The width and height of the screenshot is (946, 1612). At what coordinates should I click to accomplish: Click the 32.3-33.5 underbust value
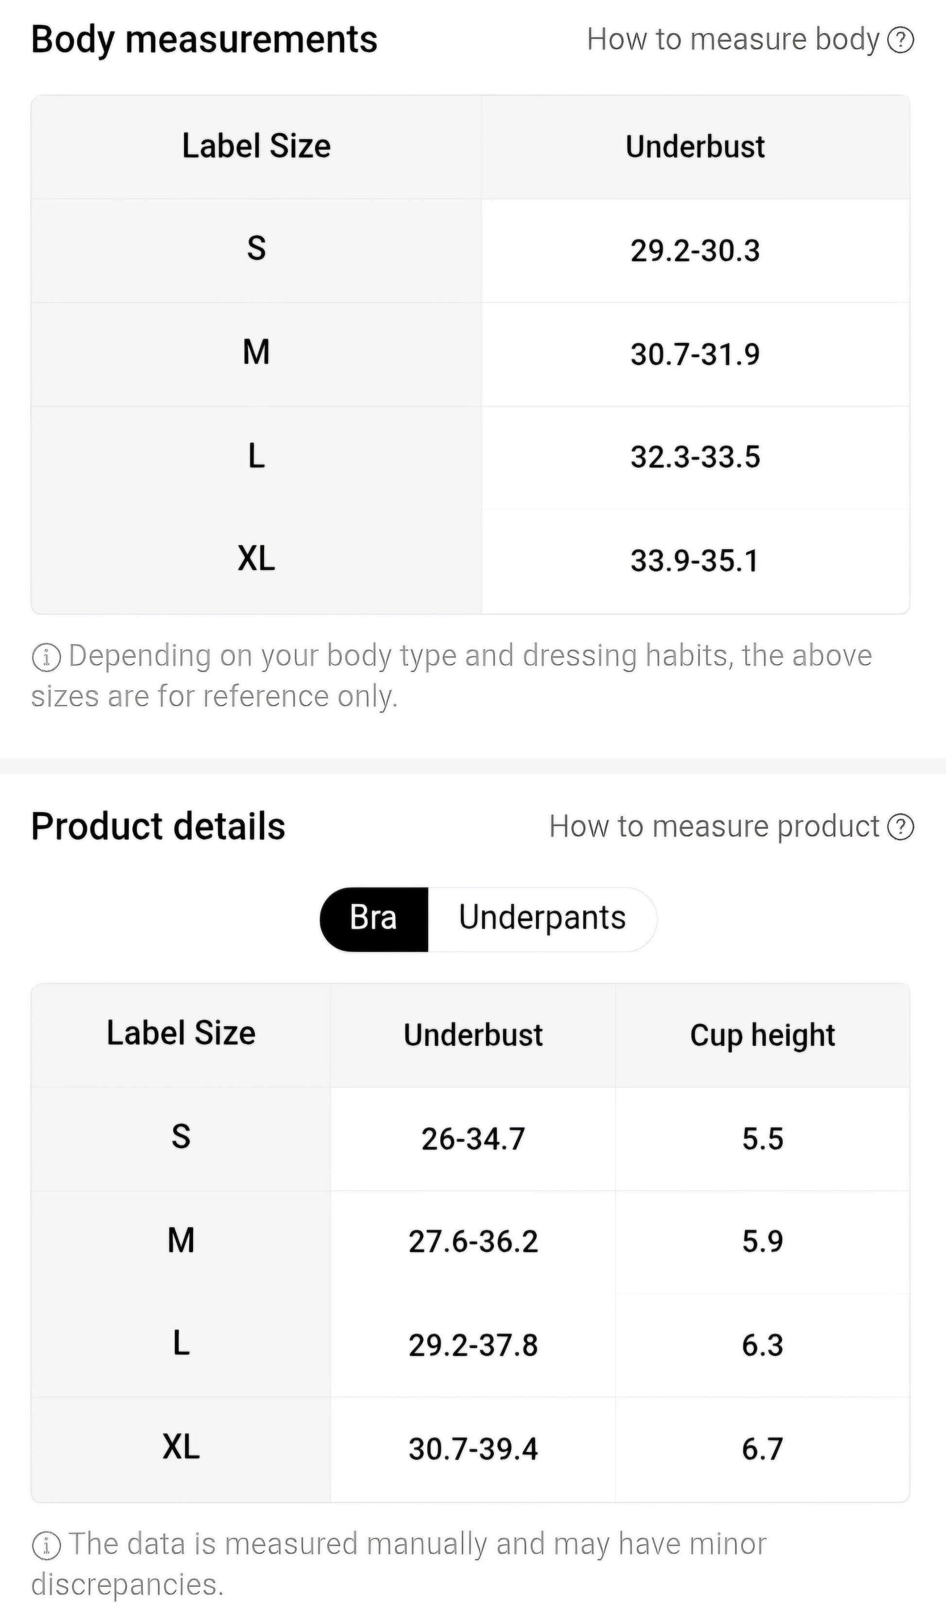tap(695, 457)
